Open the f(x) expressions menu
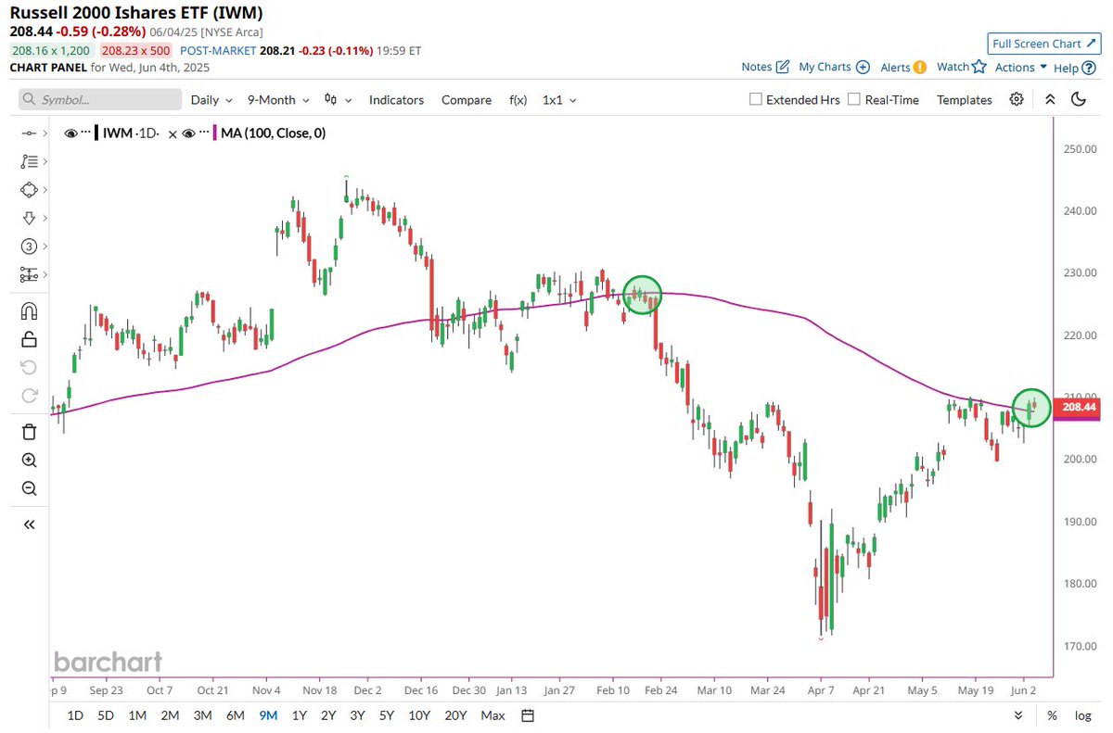Image resolution: width=1113 pixels, height=733 pixels. 518,99
